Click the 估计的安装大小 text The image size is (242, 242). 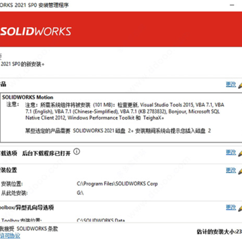click(219, 232)
